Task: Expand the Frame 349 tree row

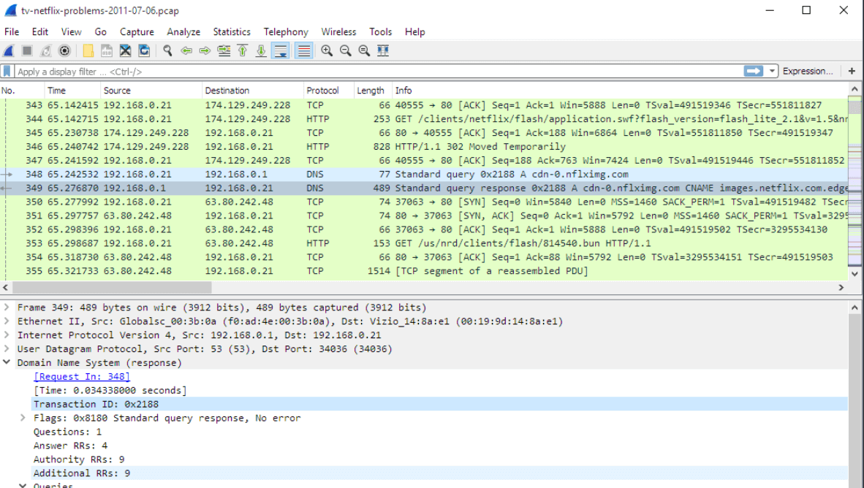Action: (7, 308)
